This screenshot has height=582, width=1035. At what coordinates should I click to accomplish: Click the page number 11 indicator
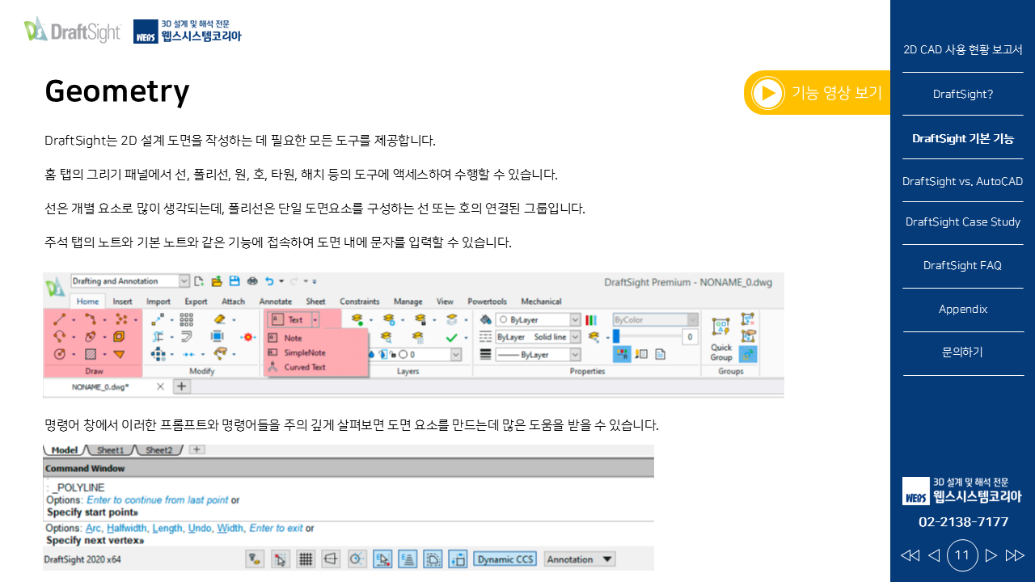962,555
